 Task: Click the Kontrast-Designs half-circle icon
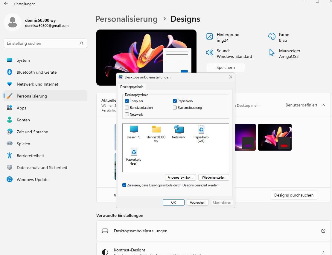[x=105, y=252]
